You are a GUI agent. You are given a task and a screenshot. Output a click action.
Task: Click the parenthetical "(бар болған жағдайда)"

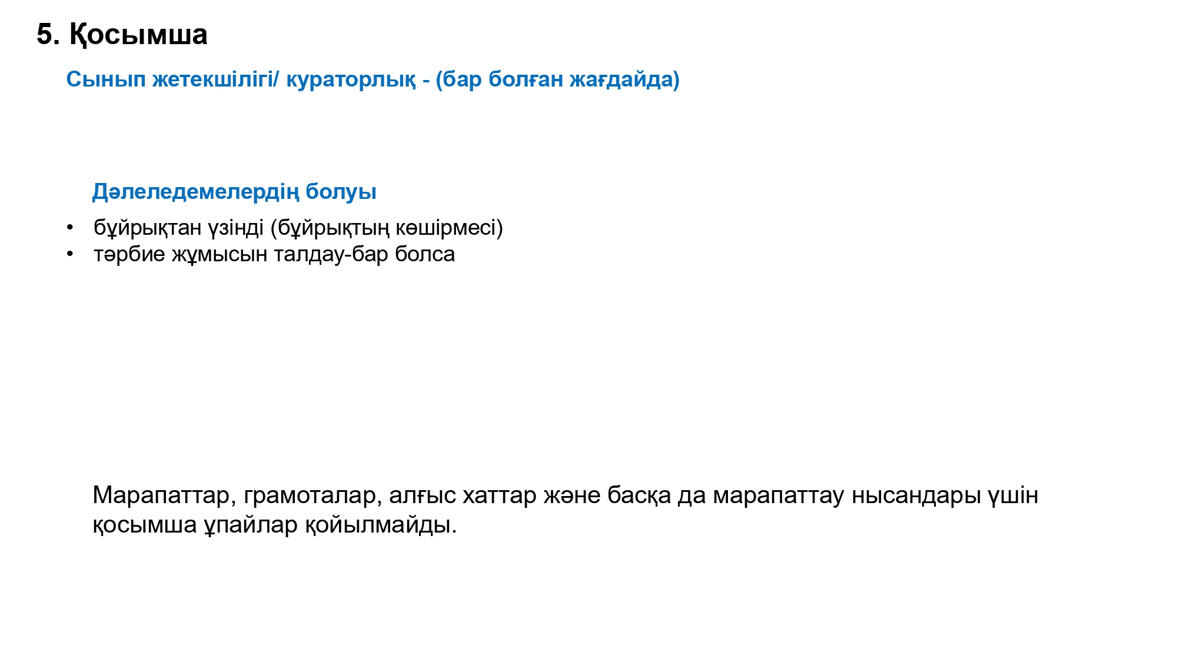pyautogui.click(x=558, y=79)
